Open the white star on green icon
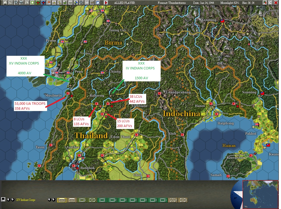 [32, 2]
